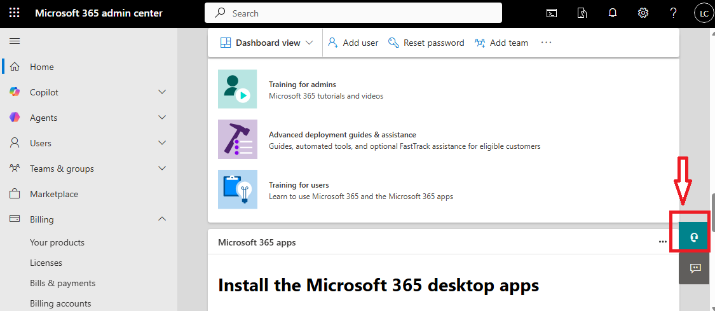Viewport: 715px width, 311px height.
Task: Expand the Agents navigation section
Action: (x=162, y=118)
